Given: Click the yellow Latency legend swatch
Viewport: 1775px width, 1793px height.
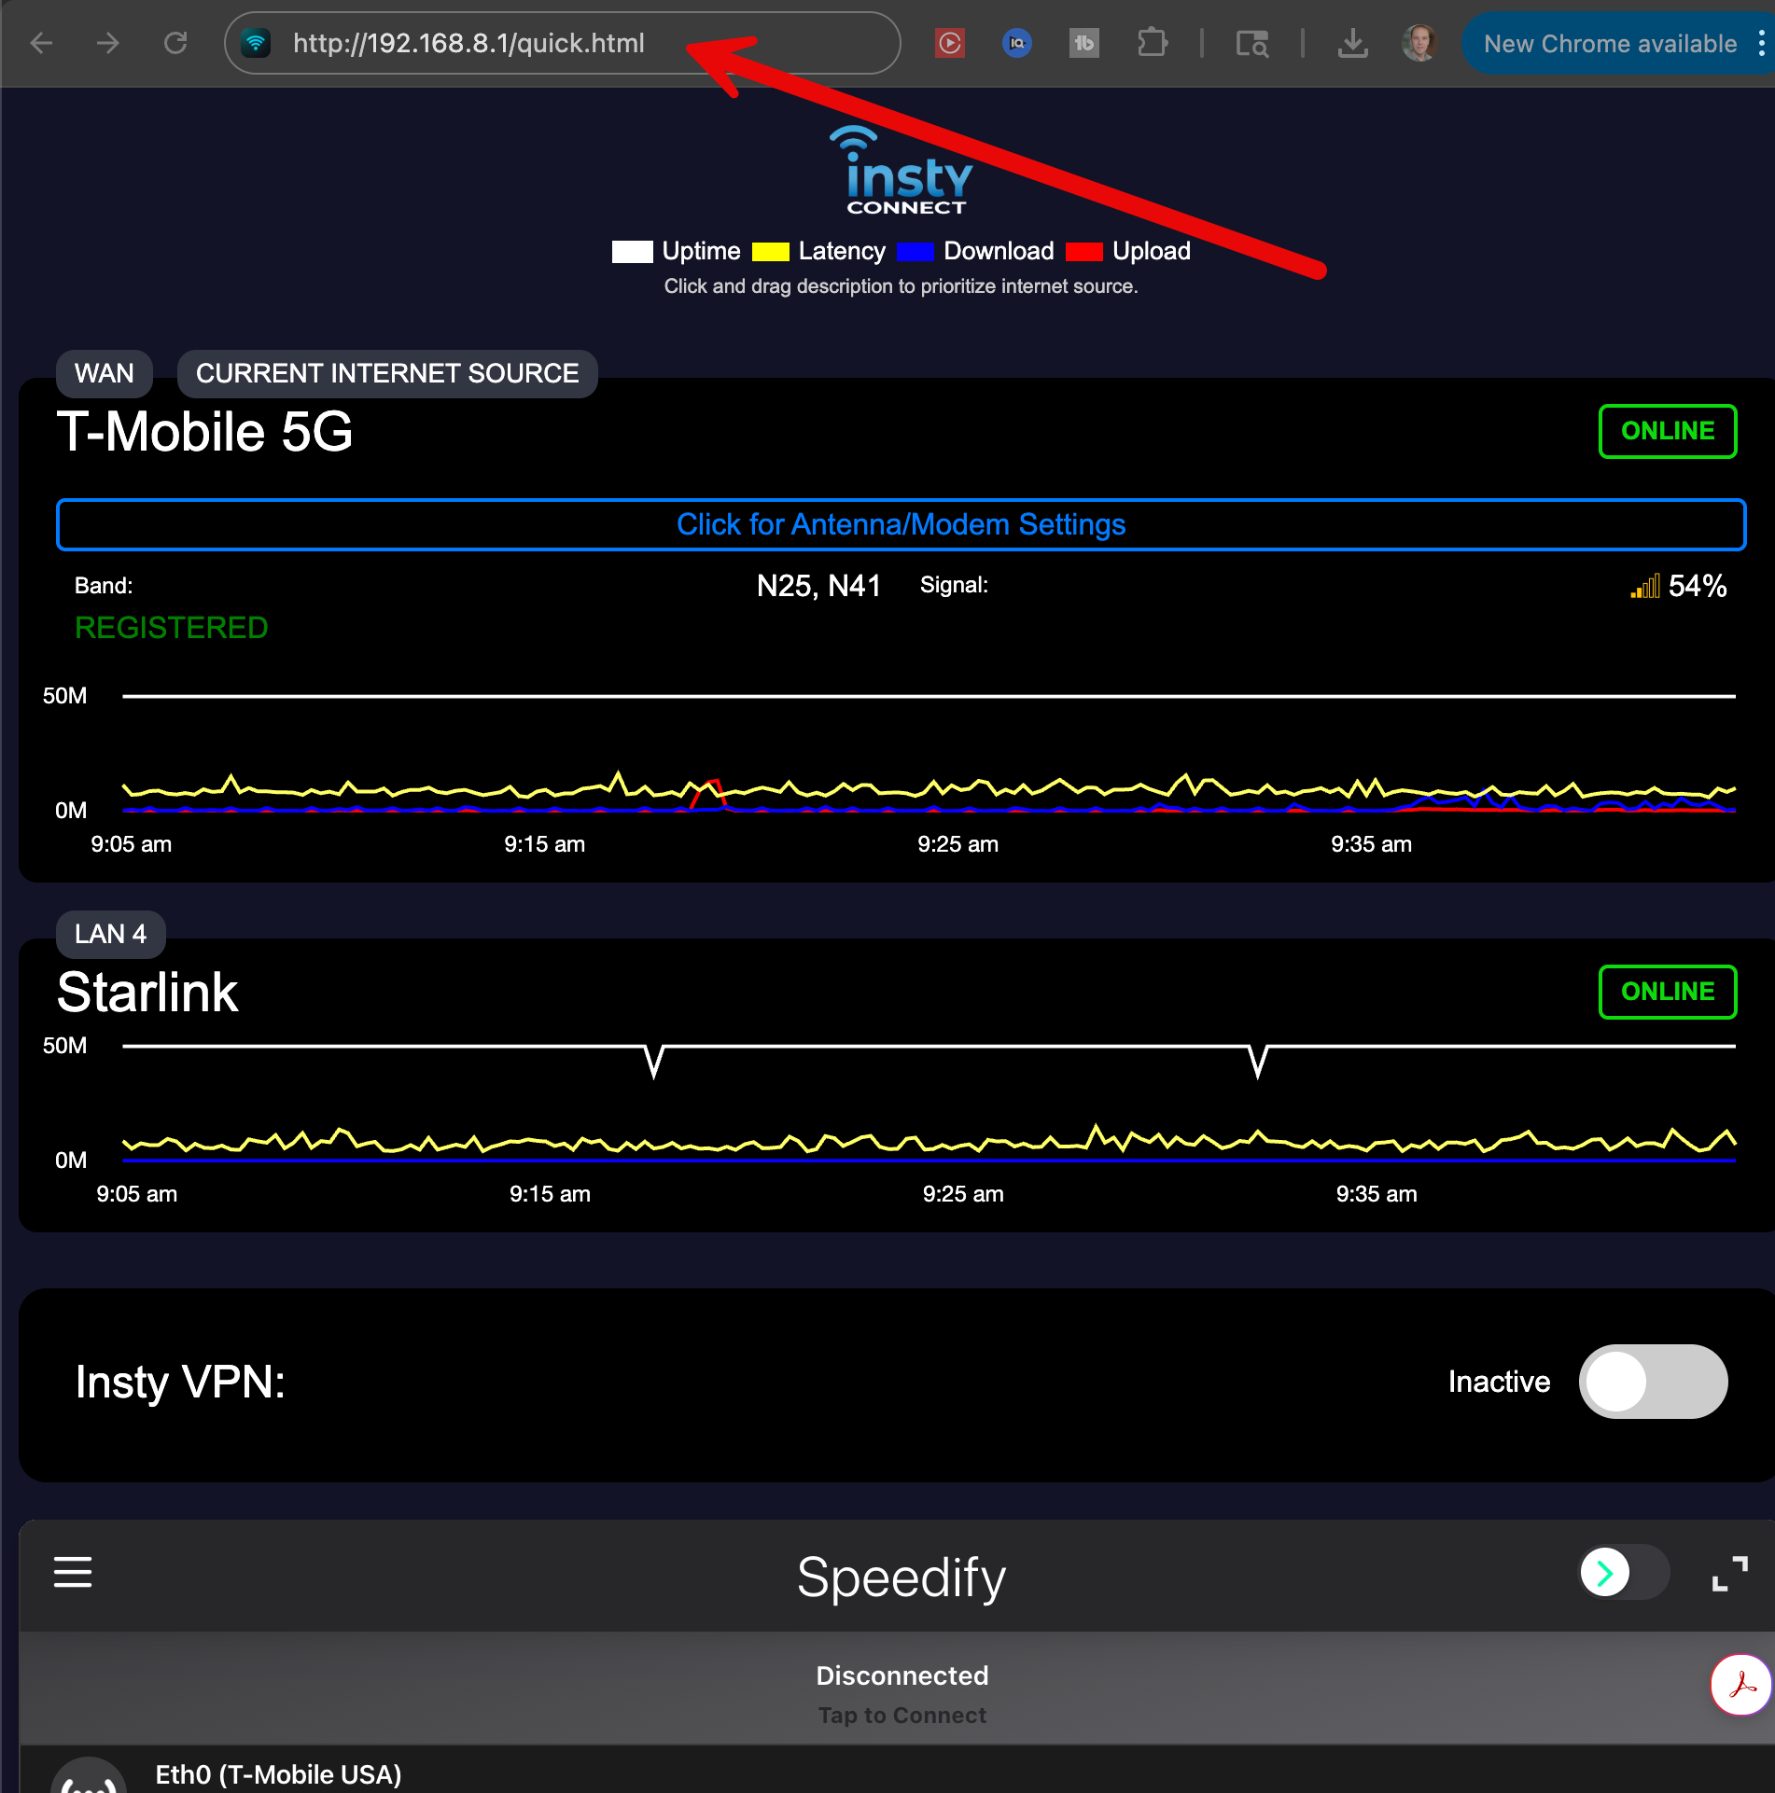Looking at the screenshot, I should 771,252.
